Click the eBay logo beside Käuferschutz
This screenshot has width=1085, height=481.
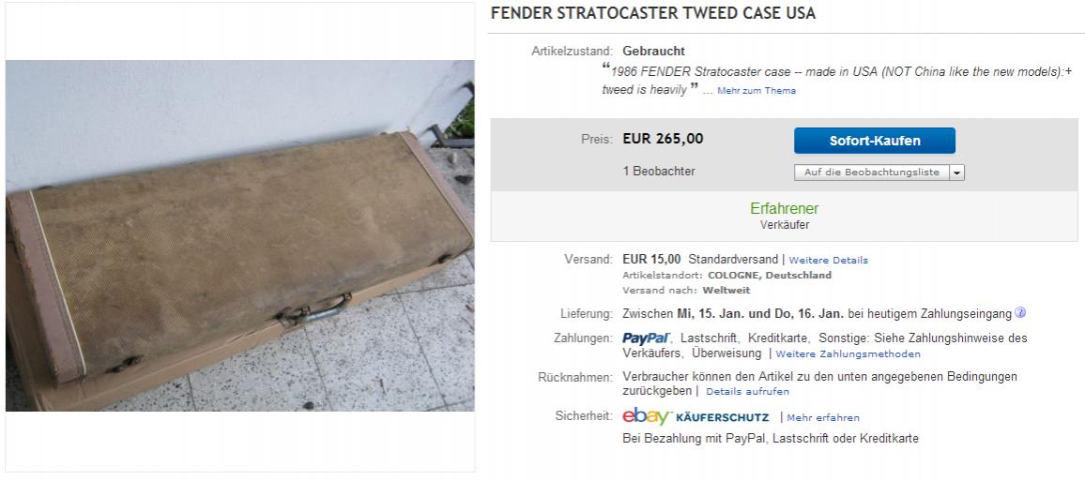646,416
